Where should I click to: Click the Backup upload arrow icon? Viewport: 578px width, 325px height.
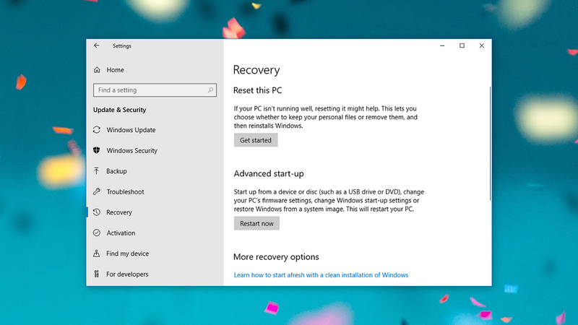[97, 171]
